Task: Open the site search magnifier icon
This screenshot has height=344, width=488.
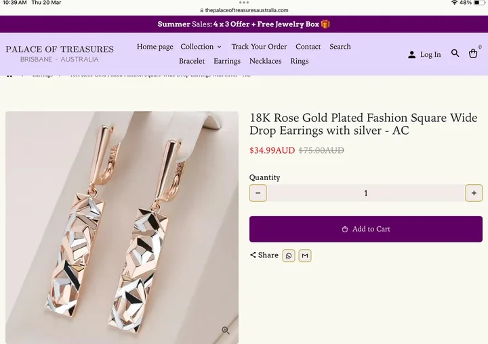Action: 455,53
